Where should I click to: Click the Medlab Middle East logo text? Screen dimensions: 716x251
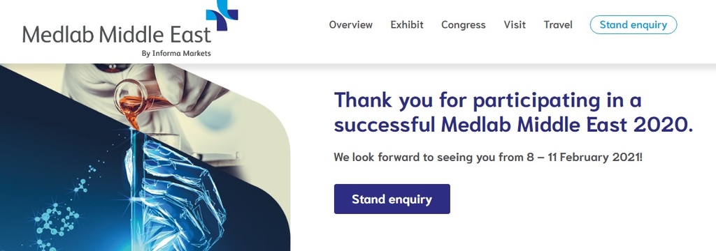117,35
